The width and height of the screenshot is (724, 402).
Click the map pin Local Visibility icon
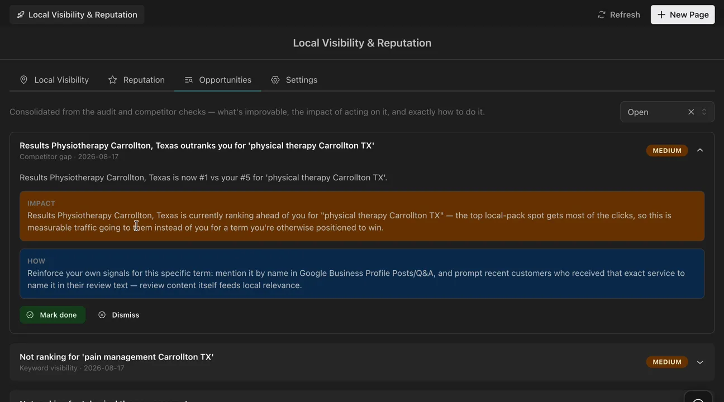pyautogui.click(x=23, y=80)
